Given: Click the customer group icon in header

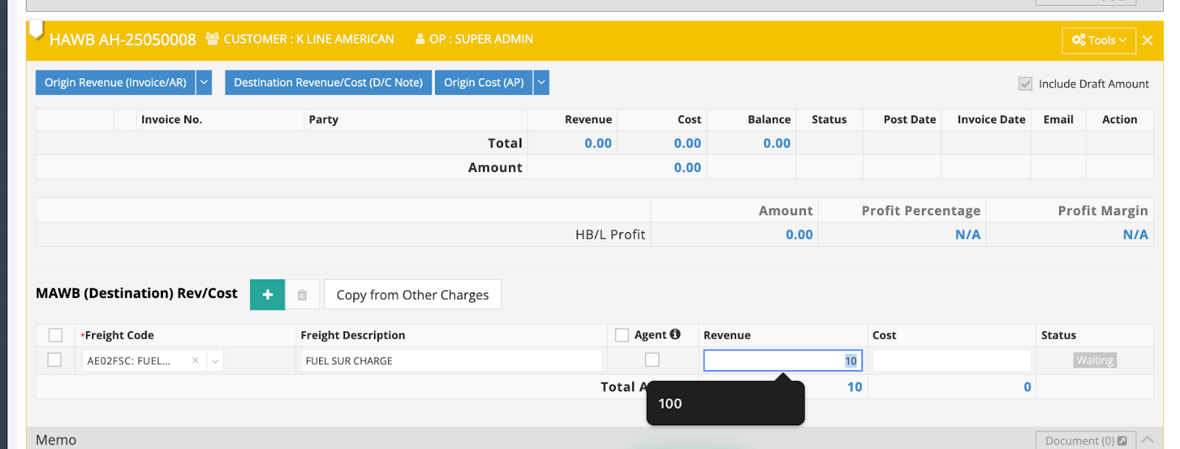Looking at the screenshot, I should point(212,39).
